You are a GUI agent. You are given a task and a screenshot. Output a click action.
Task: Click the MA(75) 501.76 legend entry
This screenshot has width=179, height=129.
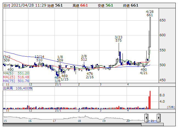(16, 81)
